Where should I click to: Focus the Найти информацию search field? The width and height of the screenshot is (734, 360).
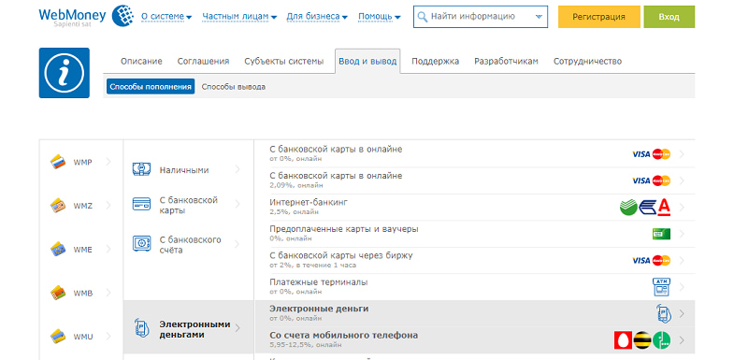click(481, 17)
